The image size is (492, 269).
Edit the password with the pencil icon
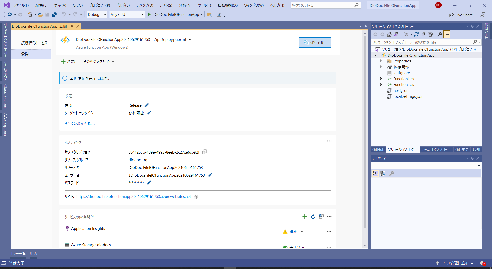click(x=149, y=182)
